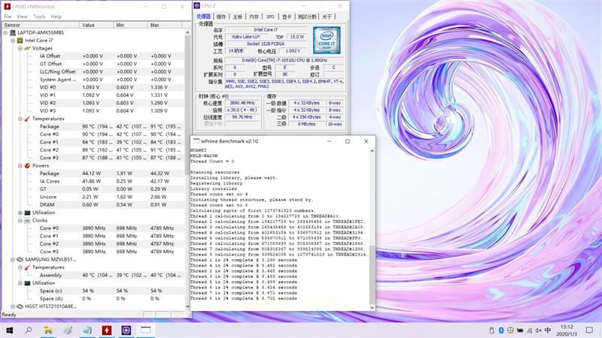Open File Explorer from the taskbar
602x338 pixels.
point(48,330)
